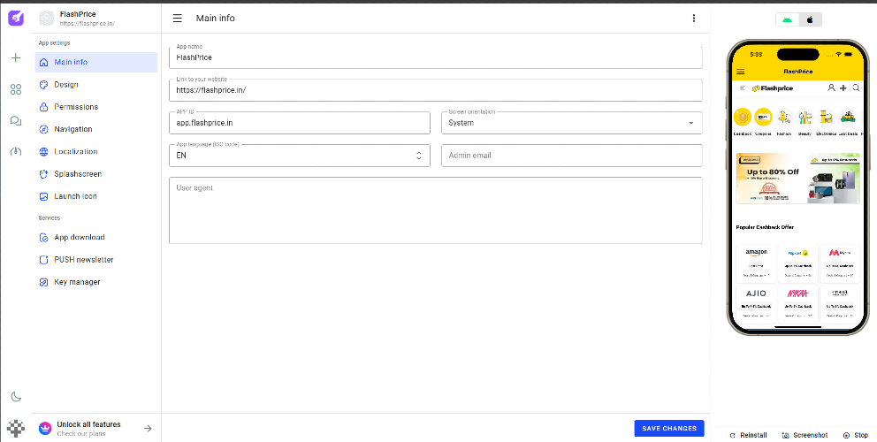Click SAVE CHANGES button
The height and width of the screenshot is (442, 877).
(x=669, y=428)
